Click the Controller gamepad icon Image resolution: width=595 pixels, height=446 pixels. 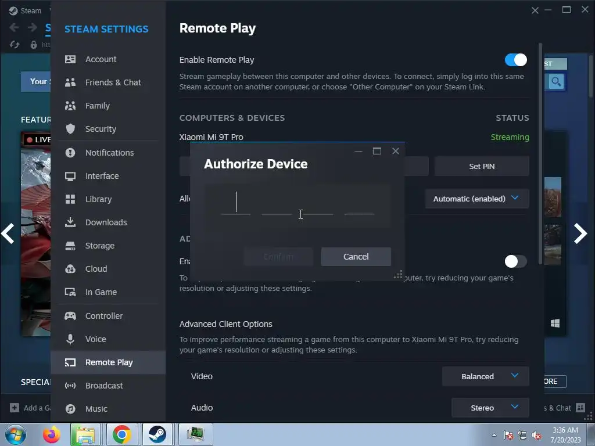pos(70,316)
